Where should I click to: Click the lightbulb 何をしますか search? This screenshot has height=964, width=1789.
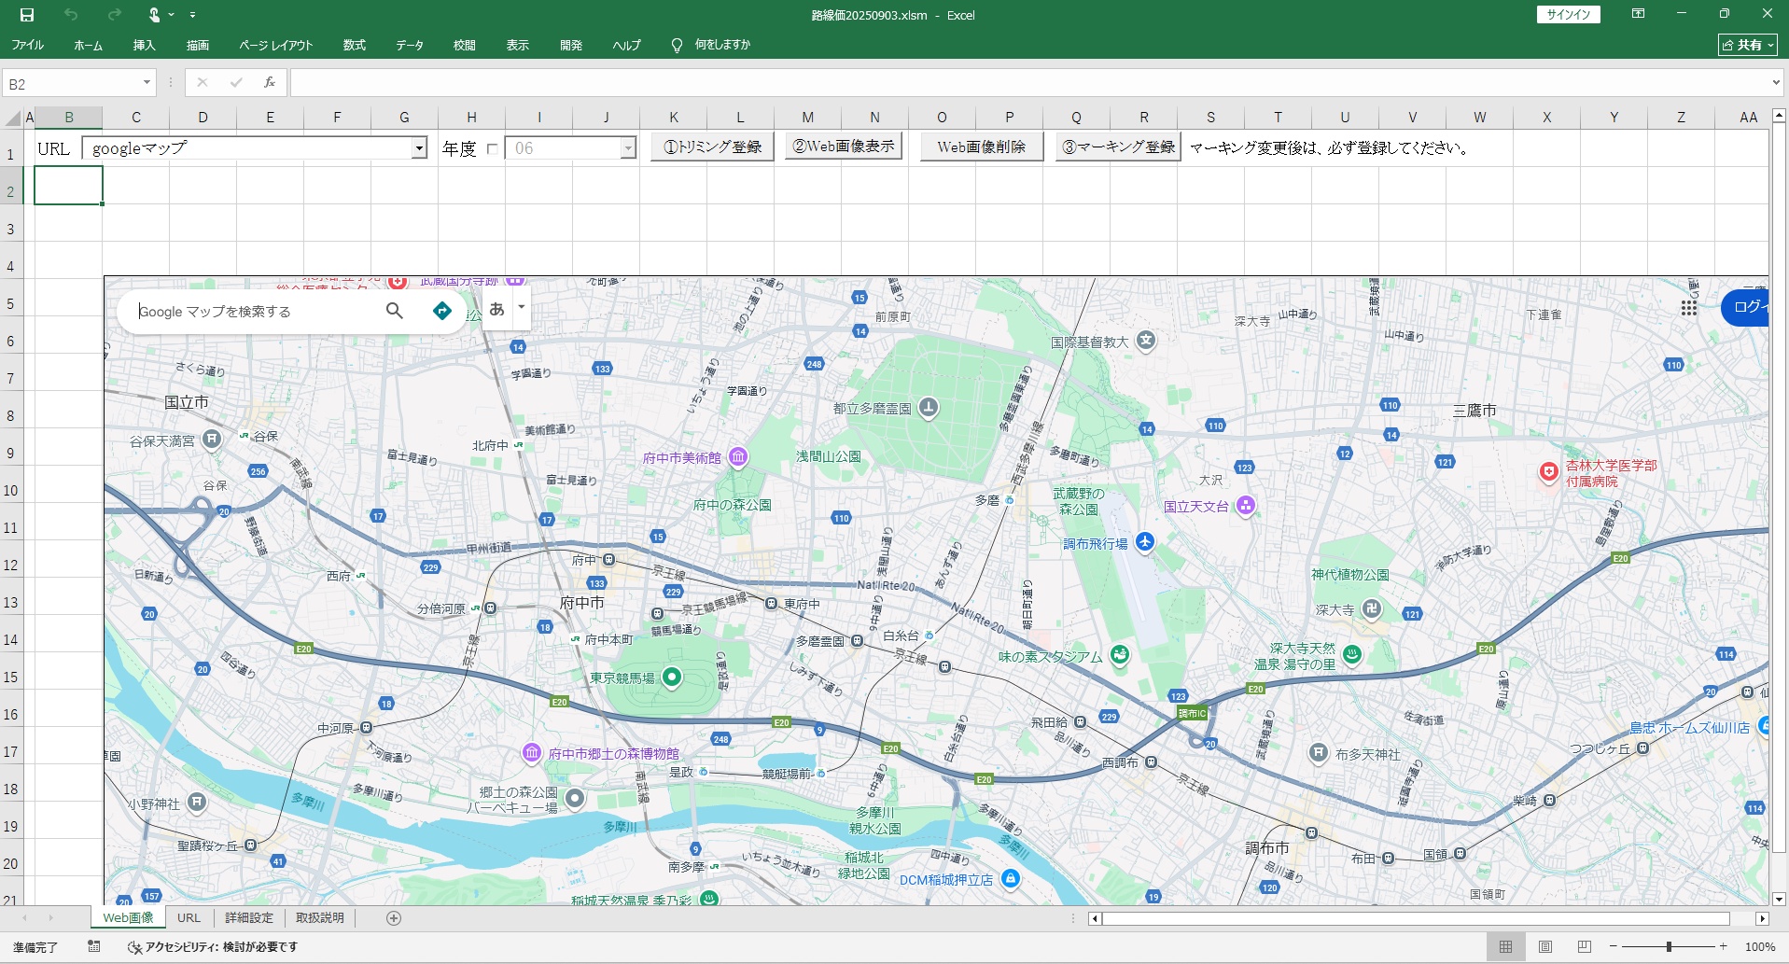(x=711, y=45)
